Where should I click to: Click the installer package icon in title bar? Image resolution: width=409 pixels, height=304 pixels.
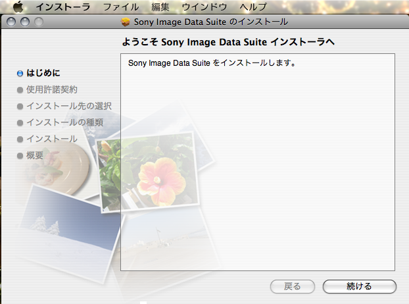click(126, 22)
